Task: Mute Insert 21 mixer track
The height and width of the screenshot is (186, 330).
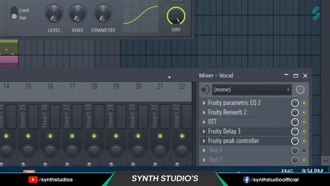Action: click(x=160, y=136)
